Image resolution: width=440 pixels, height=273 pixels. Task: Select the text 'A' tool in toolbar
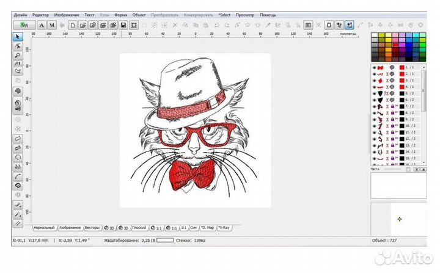42,25
